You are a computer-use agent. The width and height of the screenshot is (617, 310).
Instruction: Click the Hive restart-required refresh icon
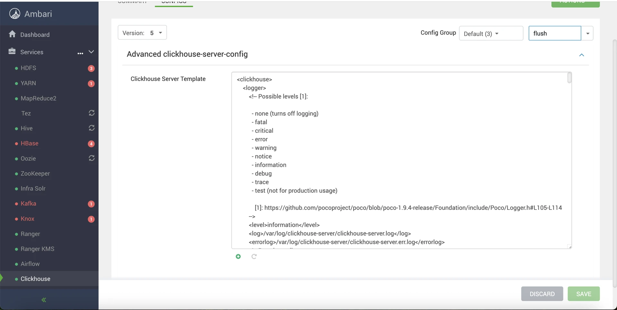tap(92, 128)
